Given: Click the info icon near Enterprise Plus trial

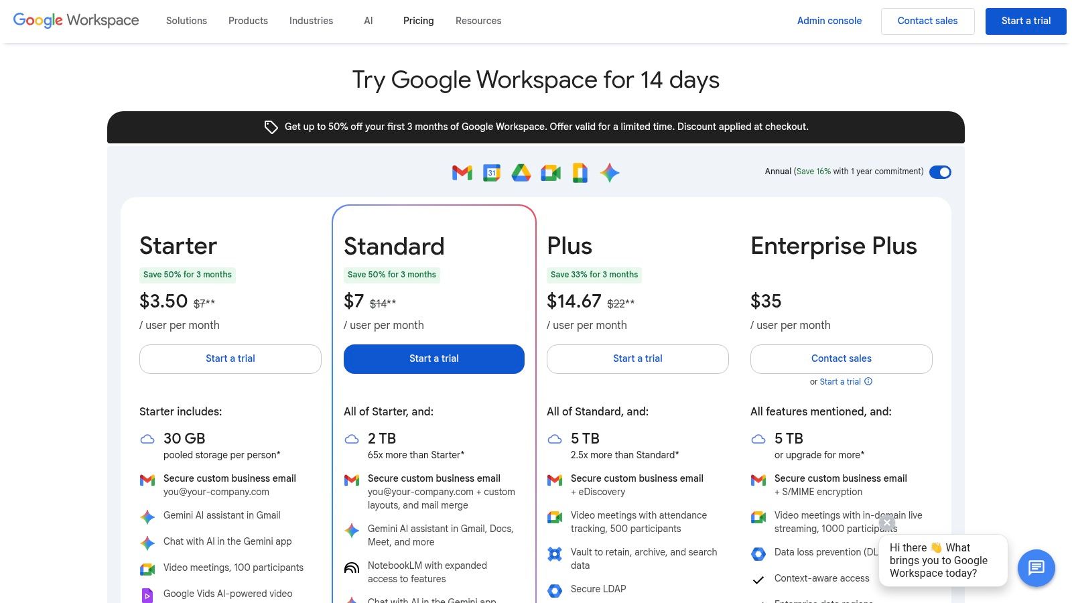Looking at the screenshot, I should 868,381.
